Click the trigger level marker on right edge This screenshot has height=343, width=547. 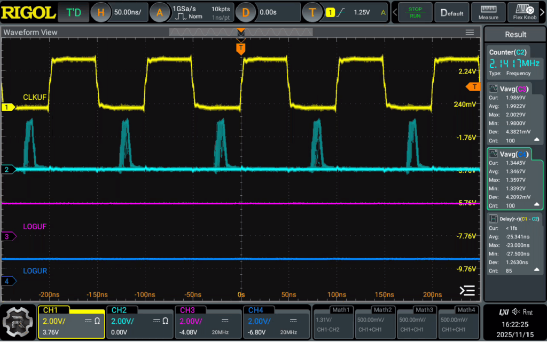point(473,87)
